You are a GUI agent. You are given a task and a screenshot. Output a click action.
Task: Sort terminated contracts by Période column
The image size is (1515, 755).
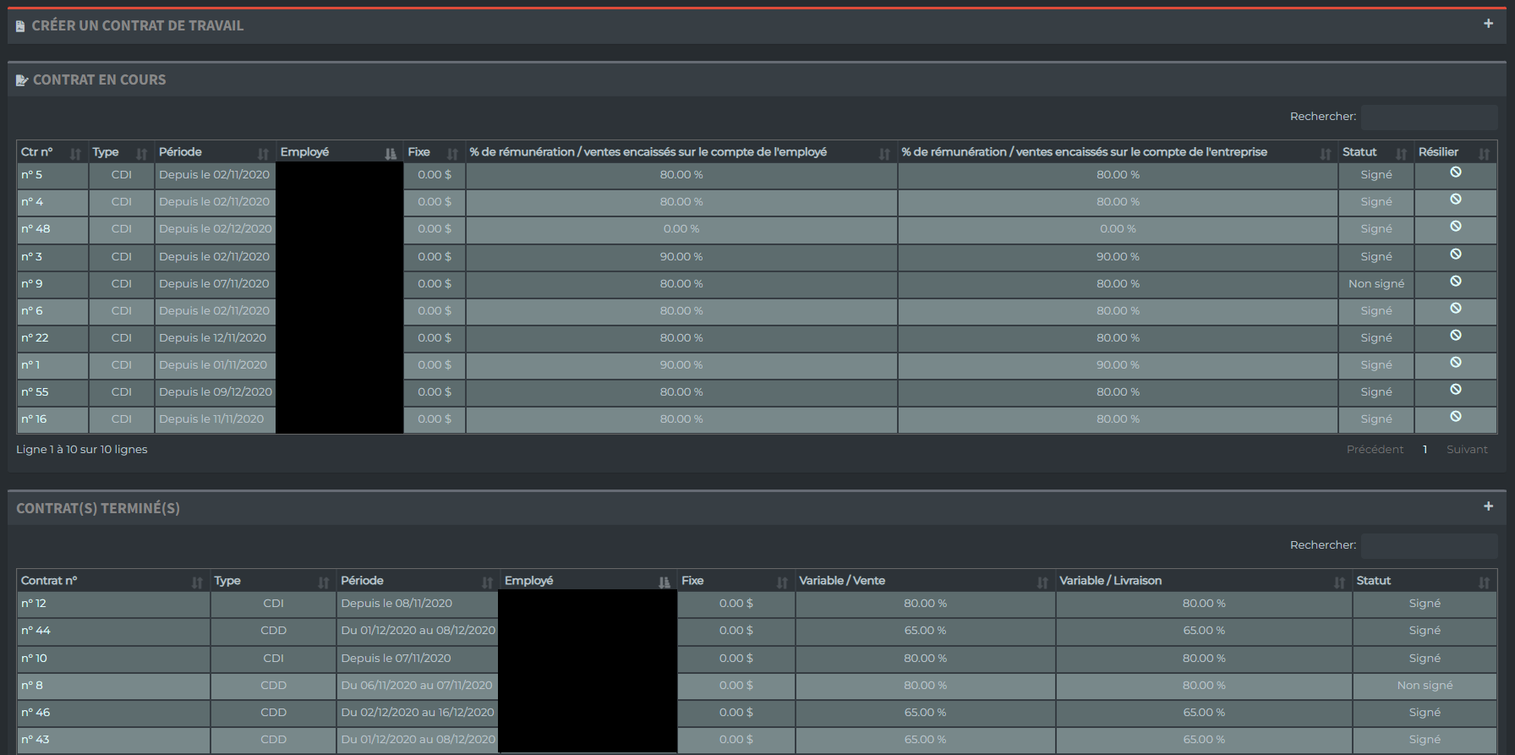[418, 580]
